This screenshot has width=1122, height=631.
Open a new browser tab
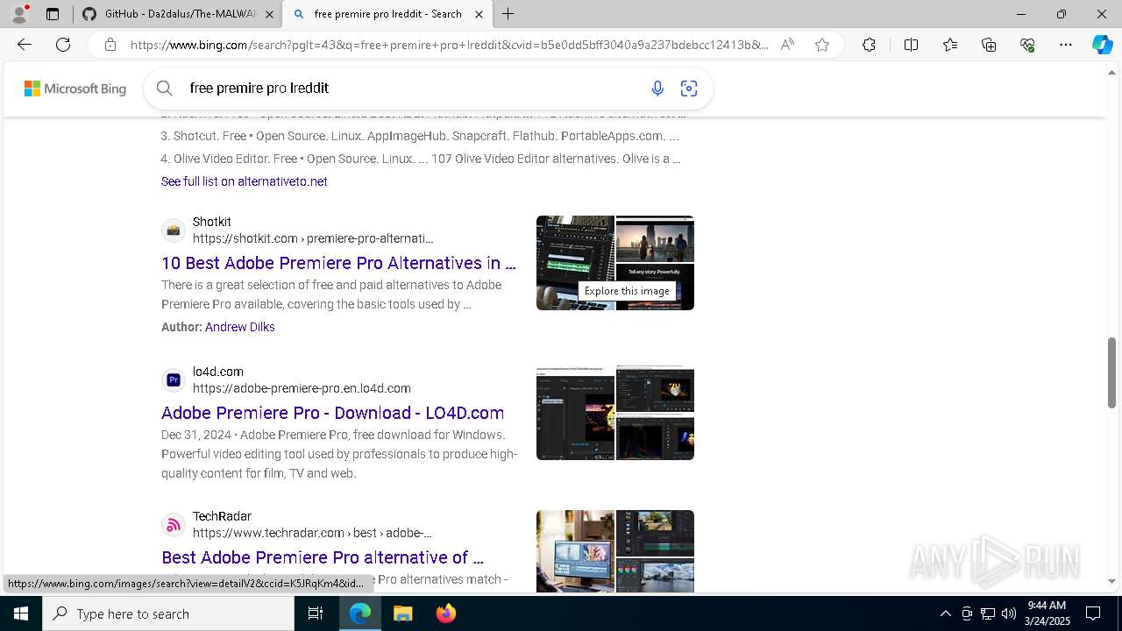pos(508,14)
